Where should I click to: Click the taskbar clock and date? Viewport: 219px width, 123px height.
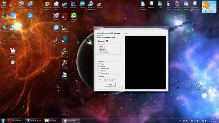pos(212,121)
